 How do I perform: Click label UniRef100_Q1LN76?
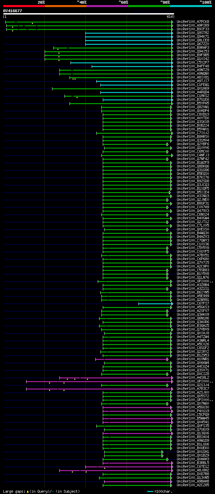coord(193,277)
